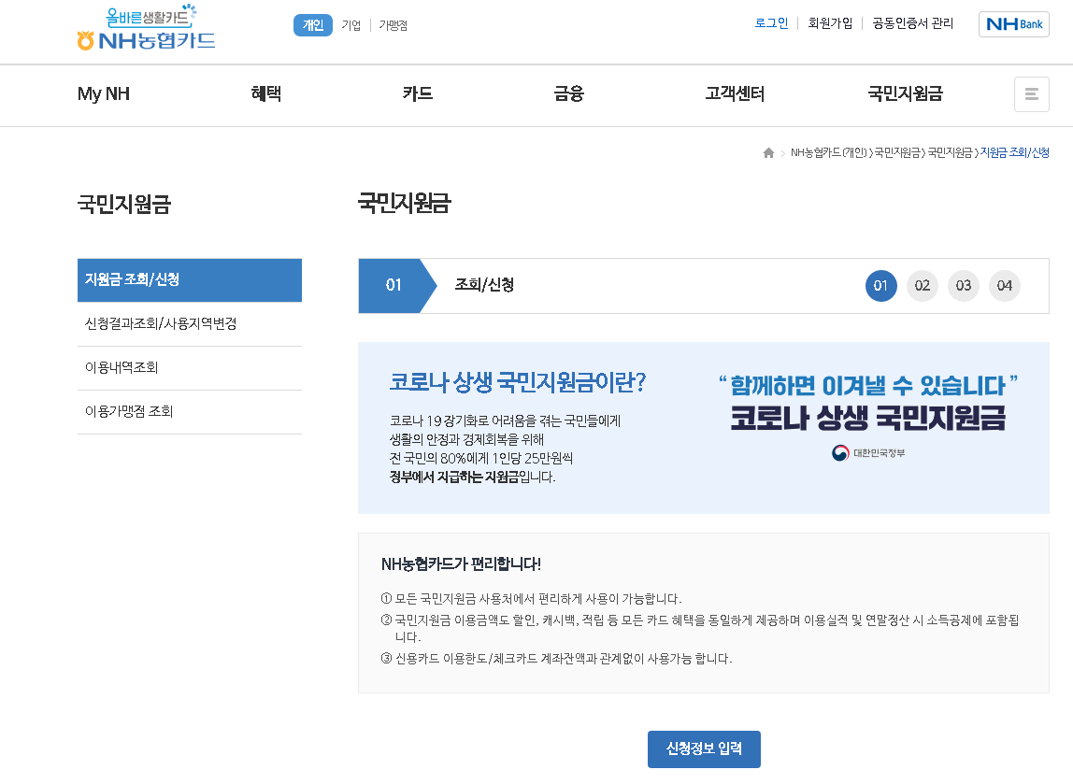Switch to the 기업 tab
Image resolution: width=1073 pixels, height=784 pixels.
[x=351, y=25]
